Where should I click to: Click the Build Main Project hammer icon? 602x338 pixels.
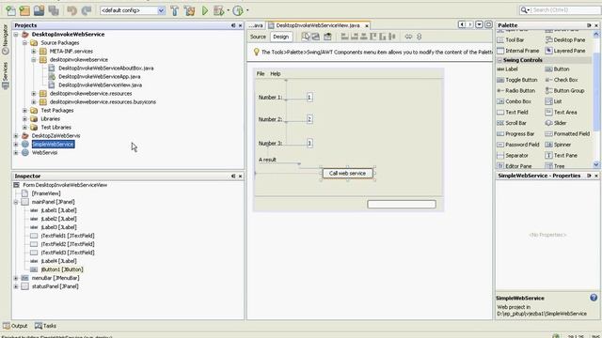[x=175, y=10]
